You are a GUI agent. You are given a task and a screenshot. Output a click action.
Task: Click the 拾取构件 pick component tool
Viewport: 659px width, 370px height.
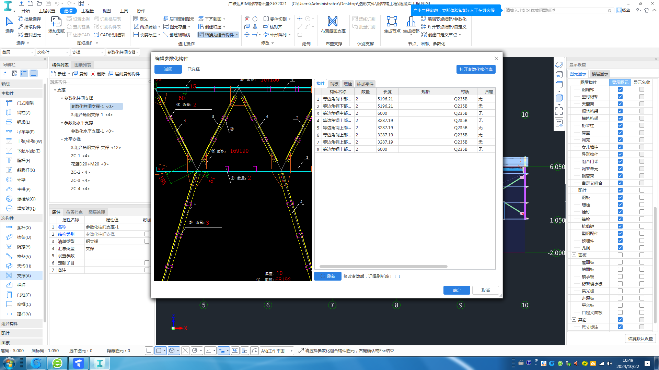30,27
